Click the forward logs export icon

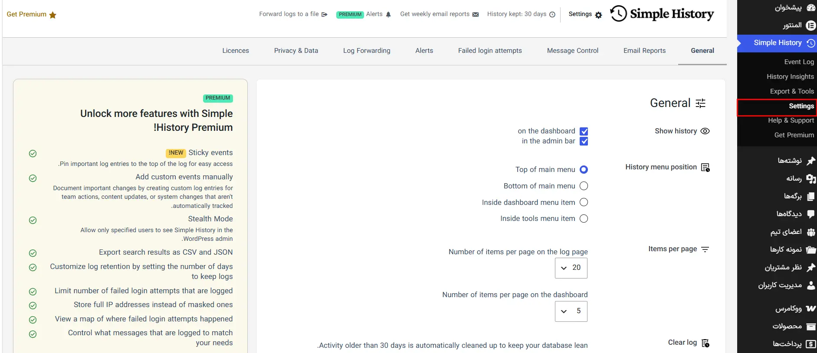click(324, 15)
